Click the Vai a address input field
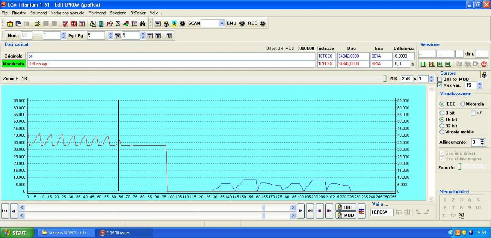Viewport: 491px width, 238px height. [381, 212]
